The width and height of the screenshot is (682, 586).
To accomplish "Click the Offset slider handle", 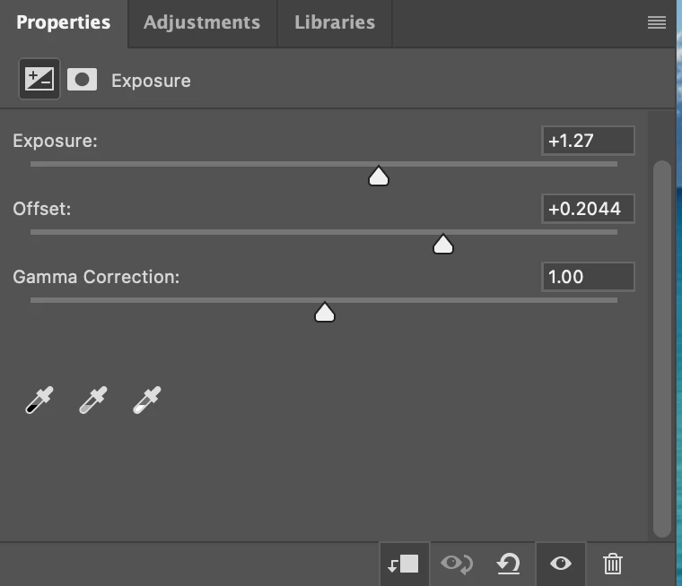I will pos(443,244).
